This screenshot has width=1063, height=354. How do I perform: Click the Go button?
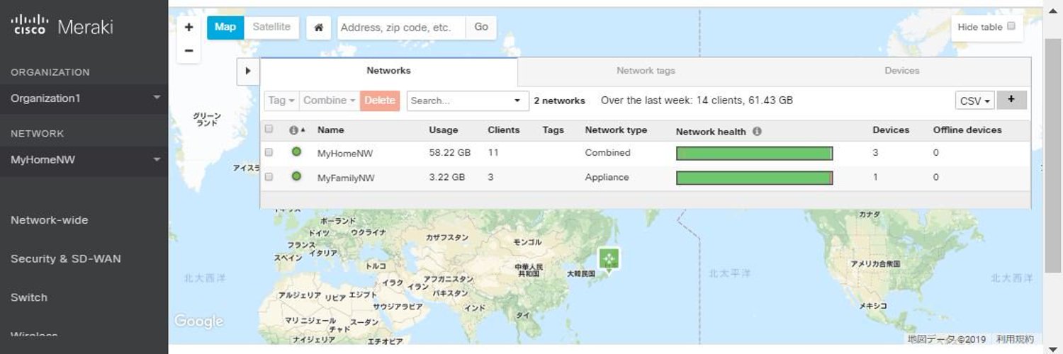point(481,28)
